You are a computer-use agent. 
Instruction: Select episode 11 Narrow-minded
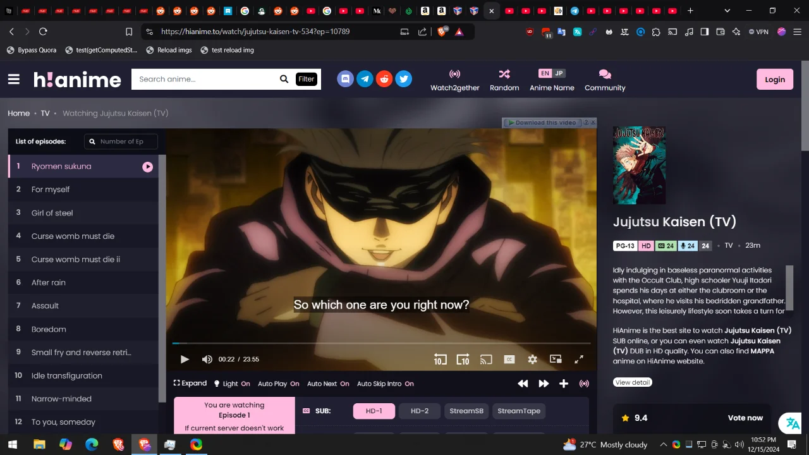(83, 399)
